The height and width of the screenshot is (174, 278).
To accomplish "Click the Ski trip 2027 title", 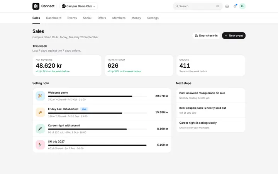I will 56,142.
